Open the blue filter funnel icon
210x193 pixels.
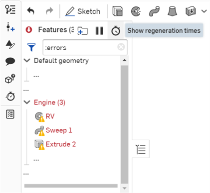(x=31, y=47)
